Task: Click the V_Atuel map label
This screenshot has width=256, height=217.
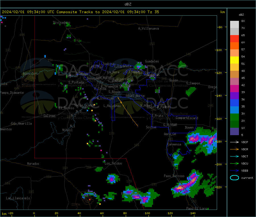Action: (146, 106)
